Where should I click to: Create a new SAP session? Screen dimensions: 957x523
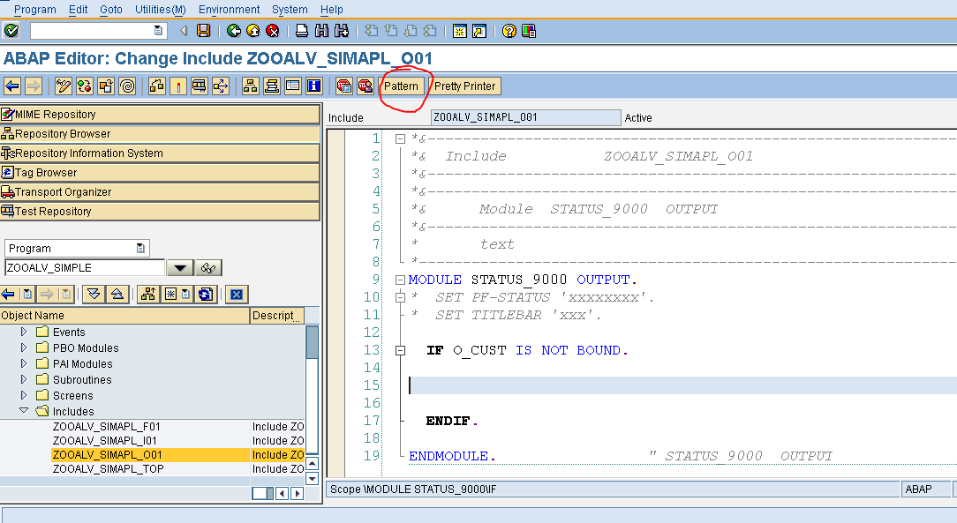[459, 29]
